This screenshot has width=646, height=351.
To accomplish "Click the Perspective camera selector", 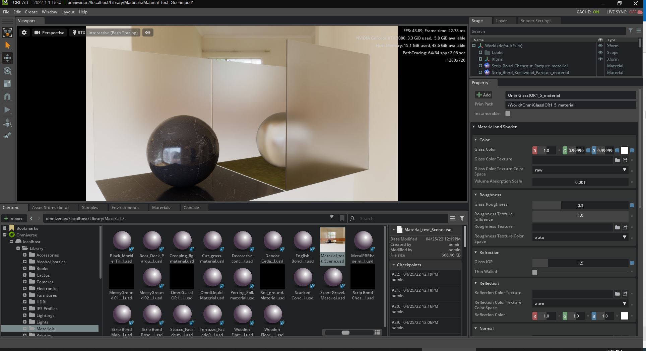I will 49,32.
